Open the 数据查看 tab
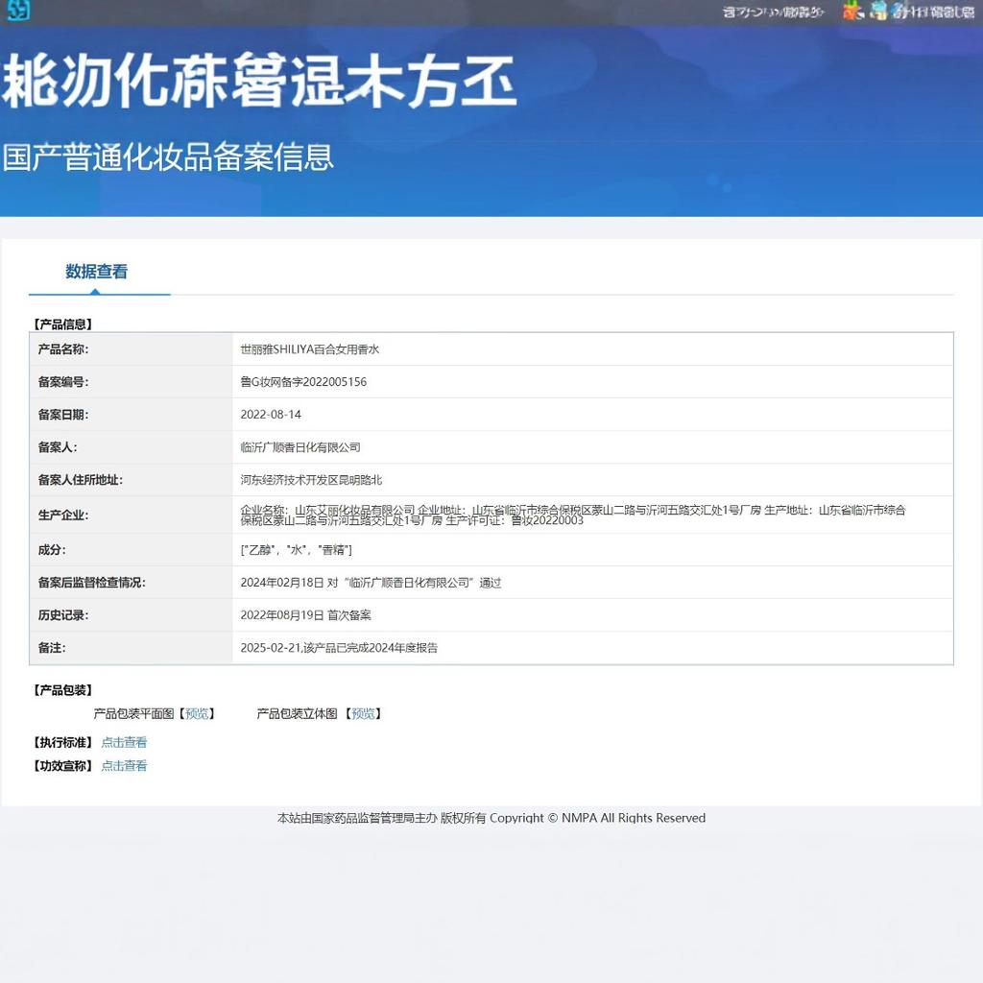The image size is (983, 983). [97, 272]
